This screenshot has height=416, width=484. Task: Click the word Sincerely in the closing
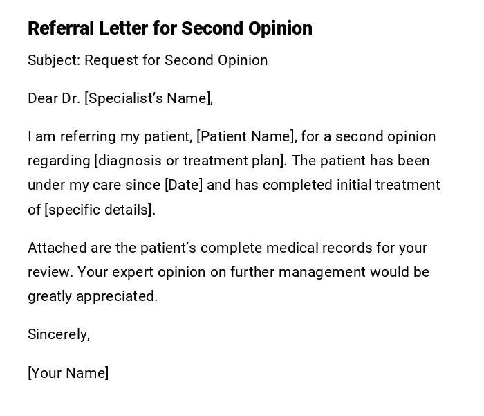(x=58, y=334)
